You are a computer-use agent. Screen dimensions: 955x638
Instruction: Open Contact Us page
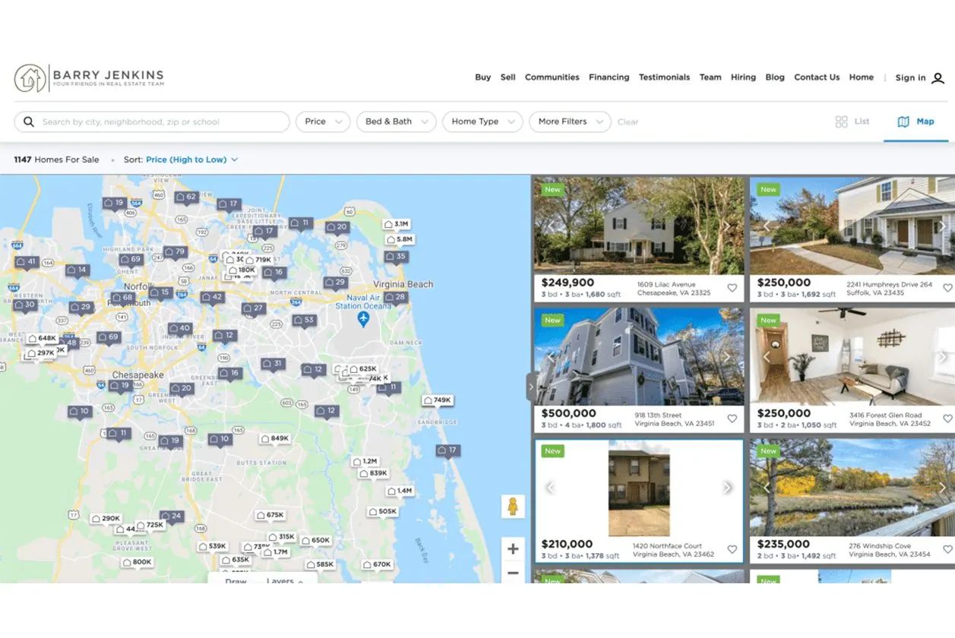point(817,77)
